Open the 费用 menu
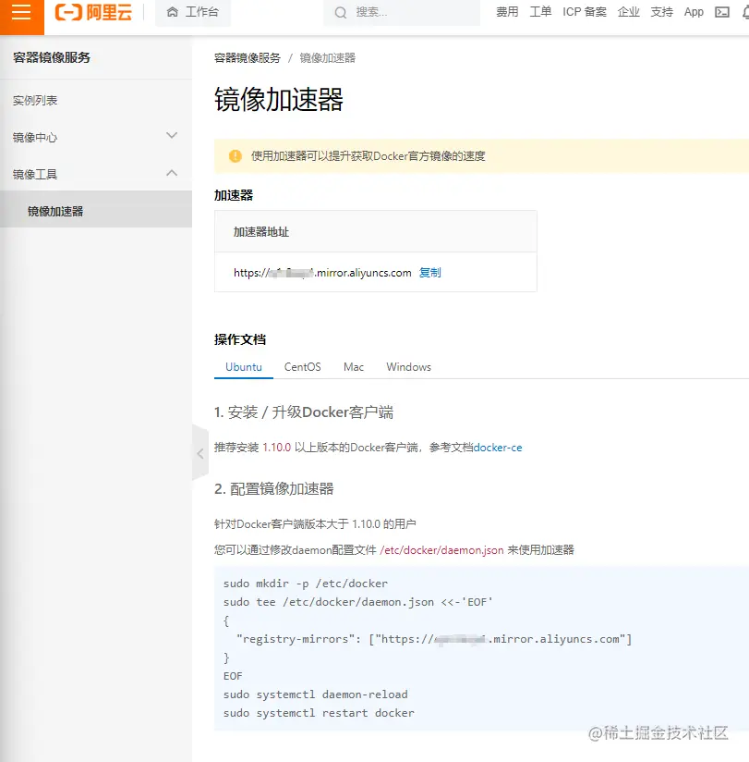The image size is (749, 762). point(507,12)
